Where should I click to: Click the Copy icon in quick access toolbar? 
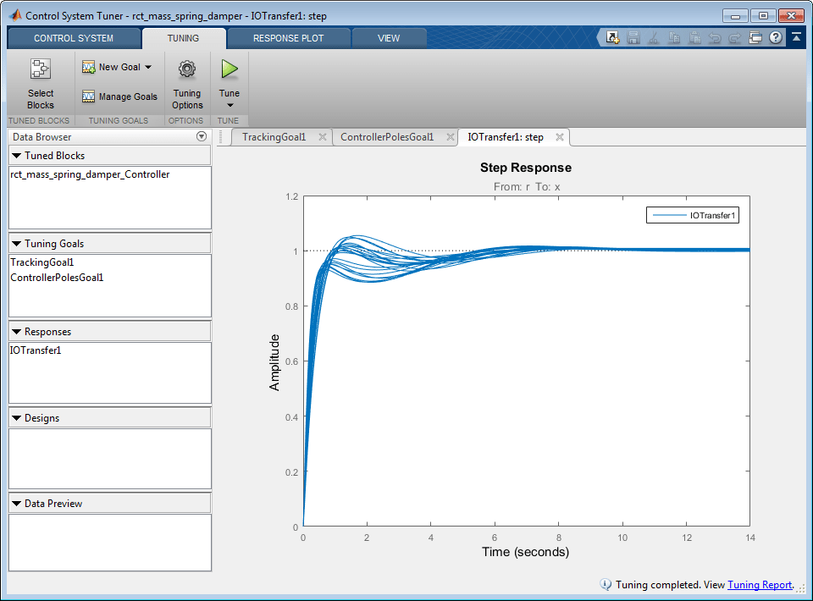pyautogui.click(x=674, y=37)
